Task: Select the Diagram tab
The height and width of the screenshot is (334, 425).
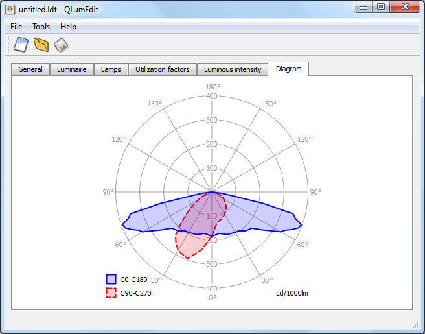Action: pos(288,69)
